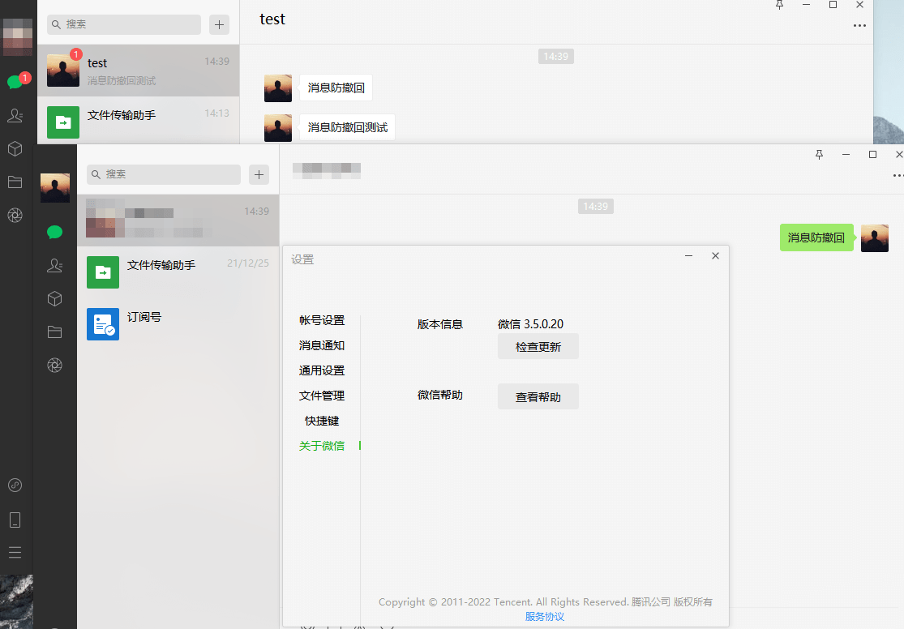
Task: Open Contacts icon in the front WeChat window
Action: click(x=54, y=265)
